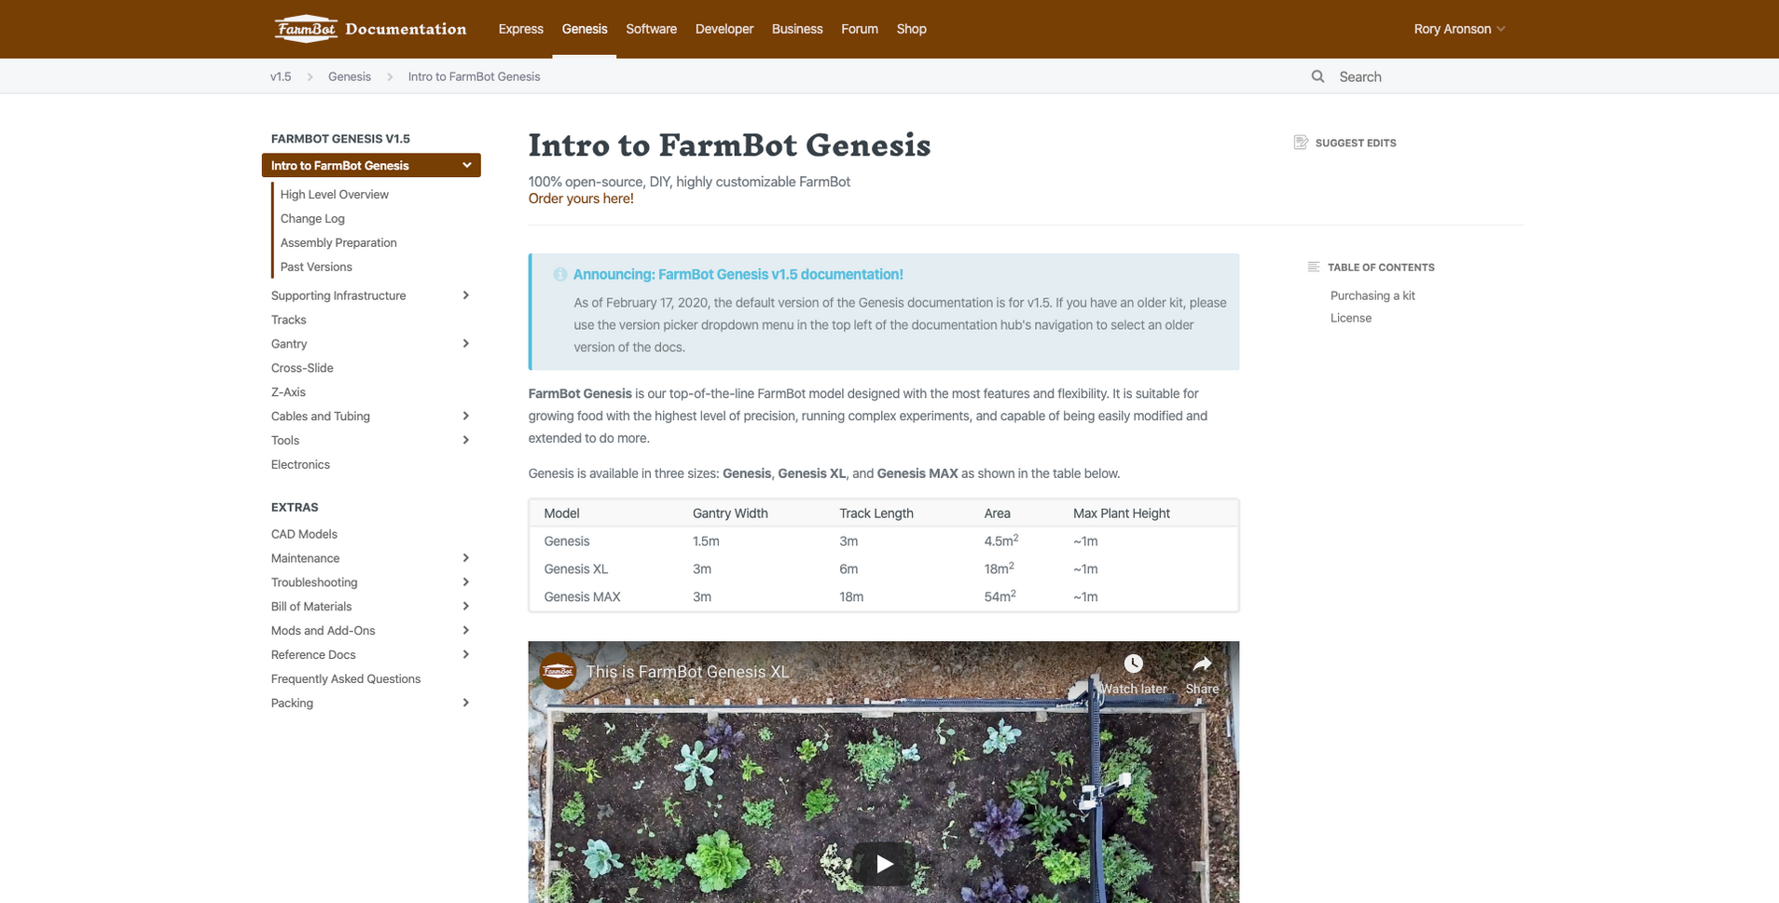
Task: Click the info icon in the announcement banner
Action: [x=559, y=274]
